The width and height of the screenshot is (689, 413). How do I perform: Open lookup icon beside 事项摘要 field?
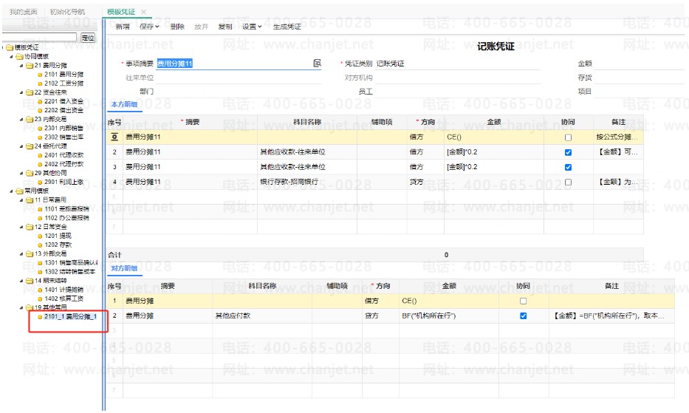point(317,64)
